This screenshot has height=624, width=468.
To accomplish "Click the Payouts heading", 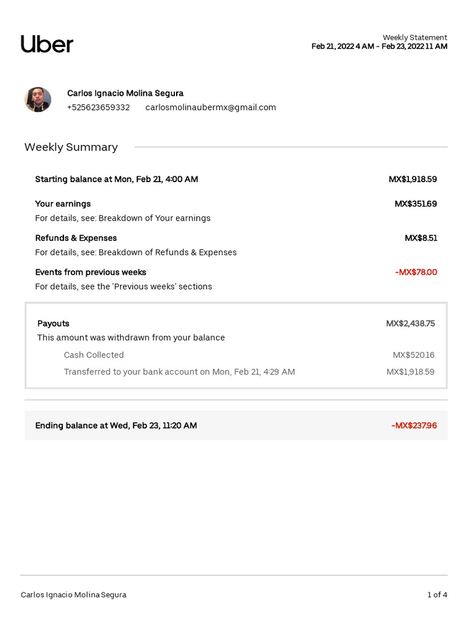I will [53, 323].
